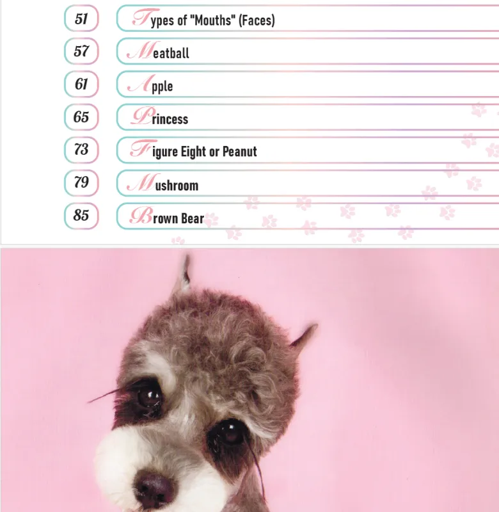This screenshot has width=499, height=512.
Task: Click the page number 85 badge
Action: [x=81, y=216]
